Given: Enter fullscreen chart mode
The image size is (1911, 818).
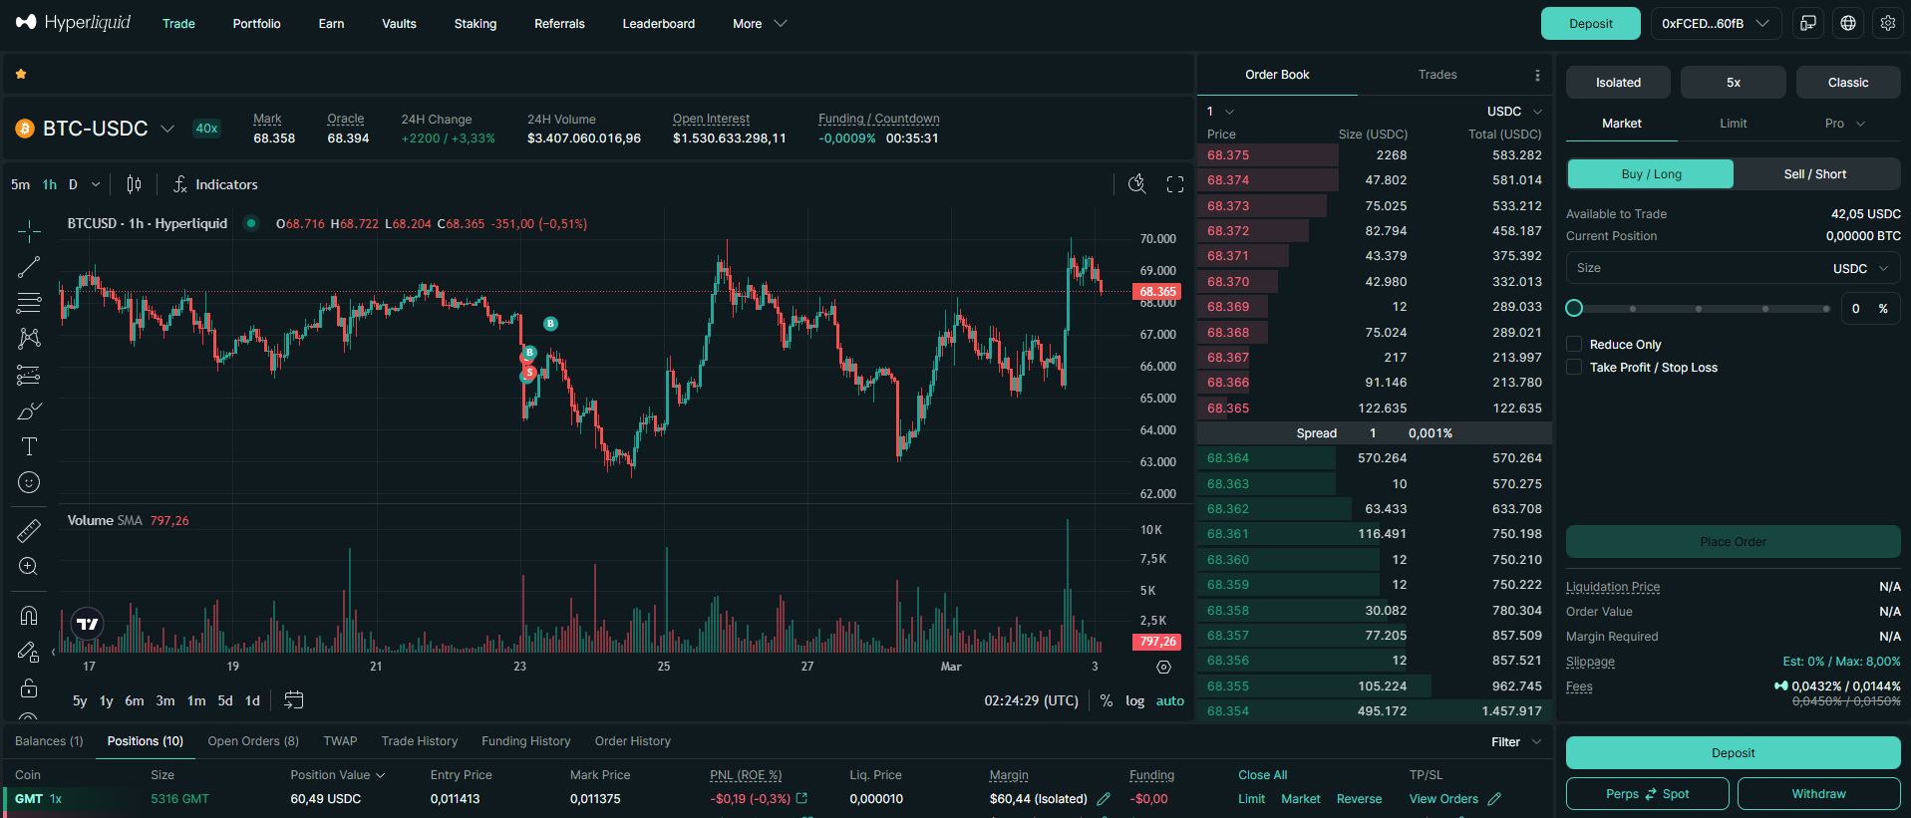Looking at the screenshot, I should pos(1175,184).
